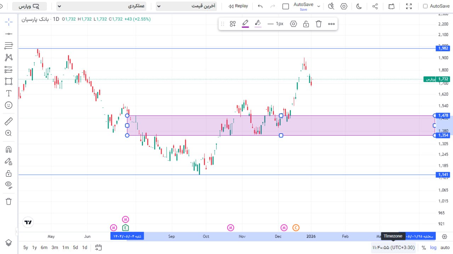Open chart settings hexagon in top toolbar

(344, 6)
